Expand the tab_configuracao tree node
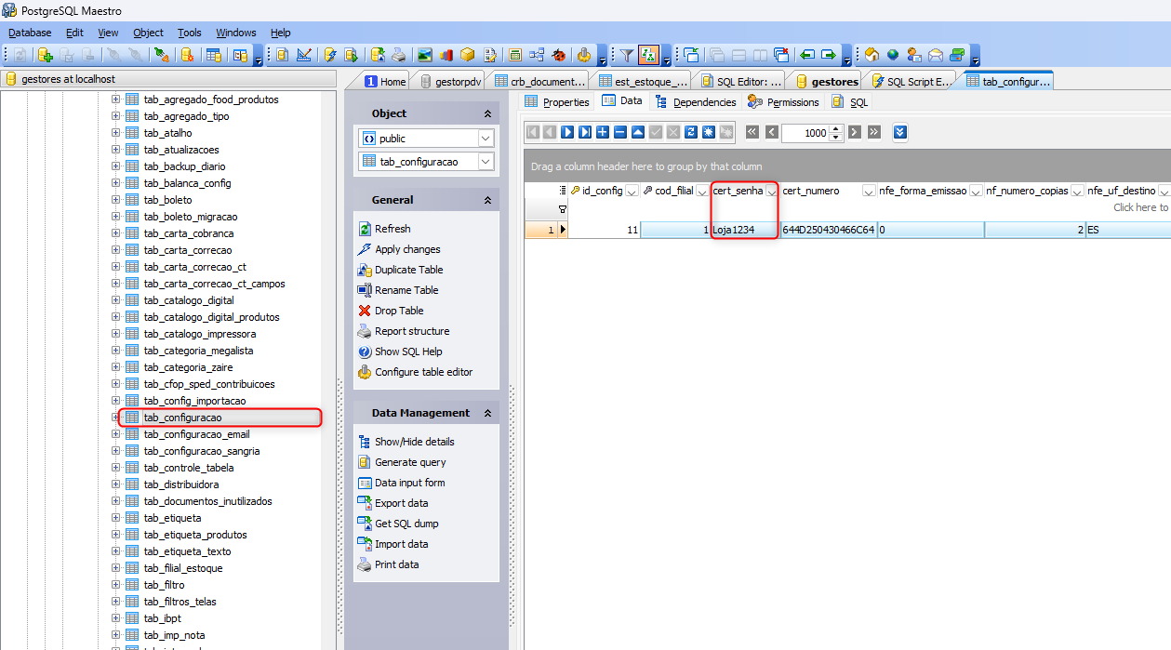This screenshot has height=650, width=1171. click(x=116, y=418)
